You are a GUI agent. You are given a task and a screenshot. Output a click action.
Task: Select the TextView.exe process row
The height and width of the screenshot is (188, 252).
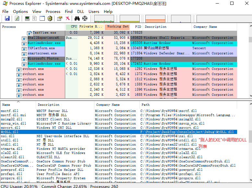tap(119, 33)
